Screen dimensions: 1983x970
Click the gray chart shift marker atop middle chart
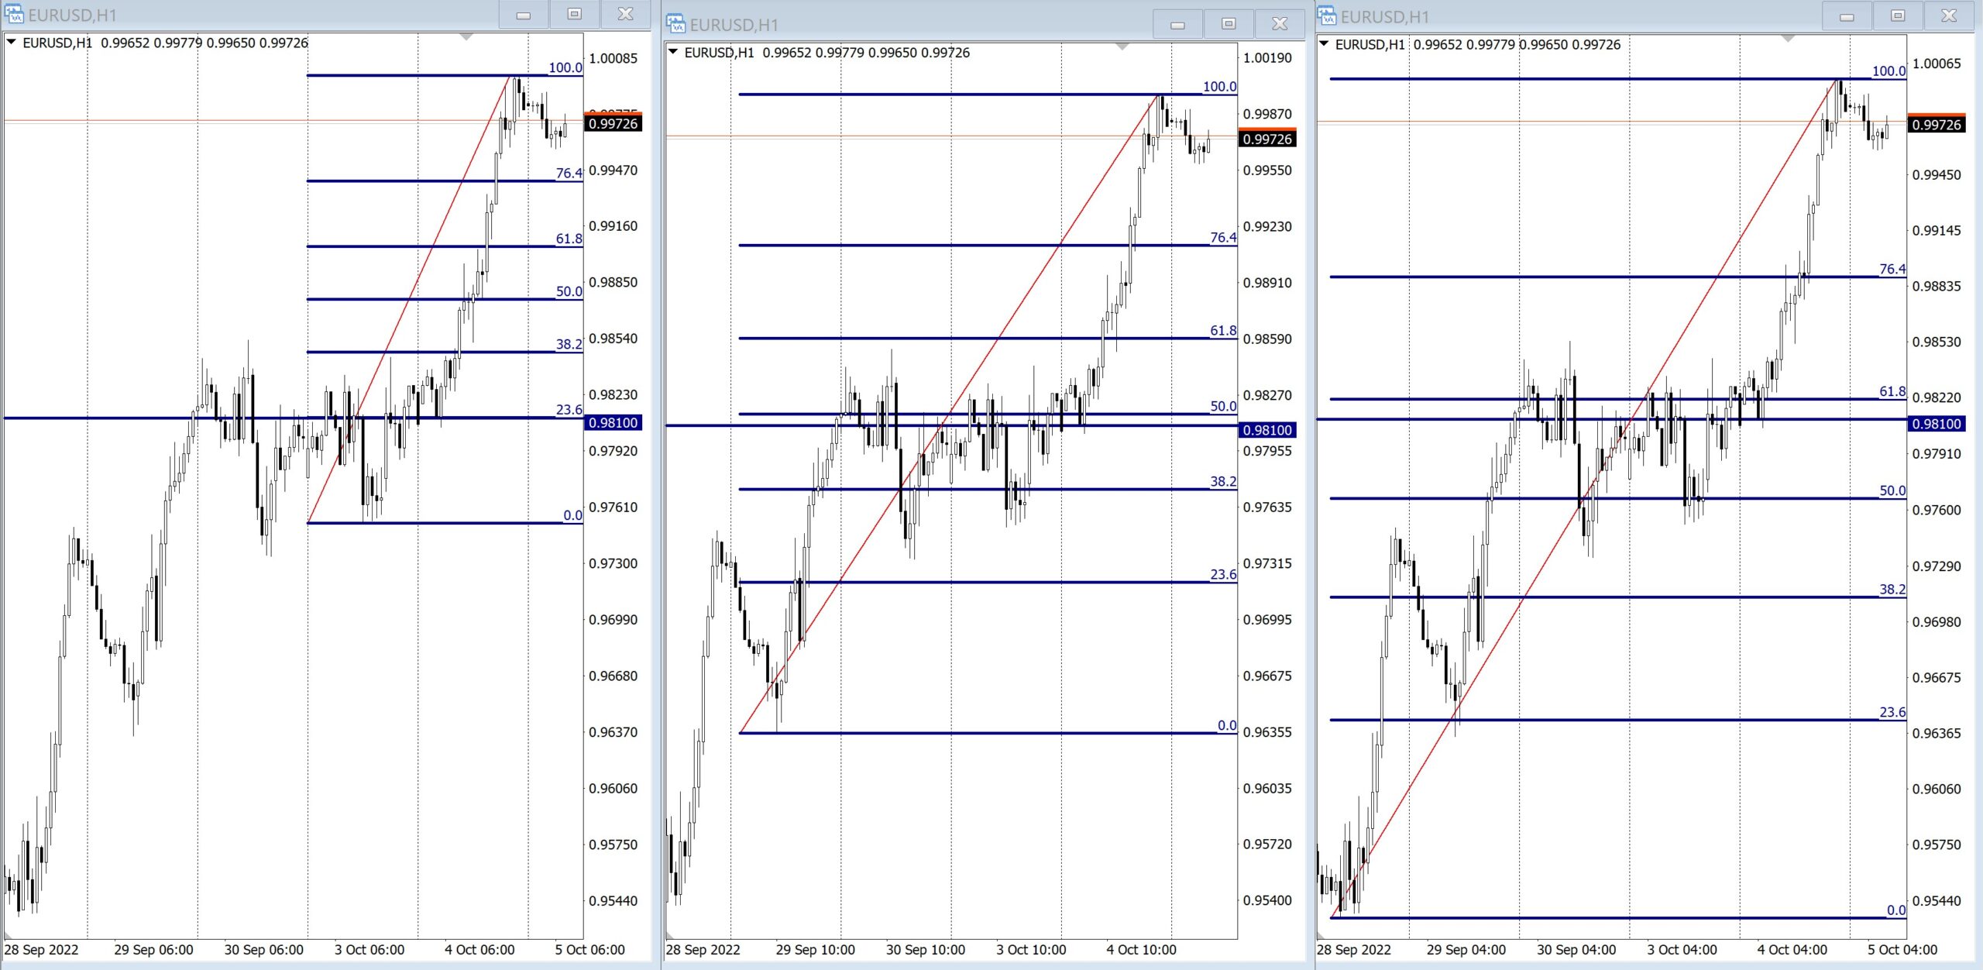coord(1122,47)
